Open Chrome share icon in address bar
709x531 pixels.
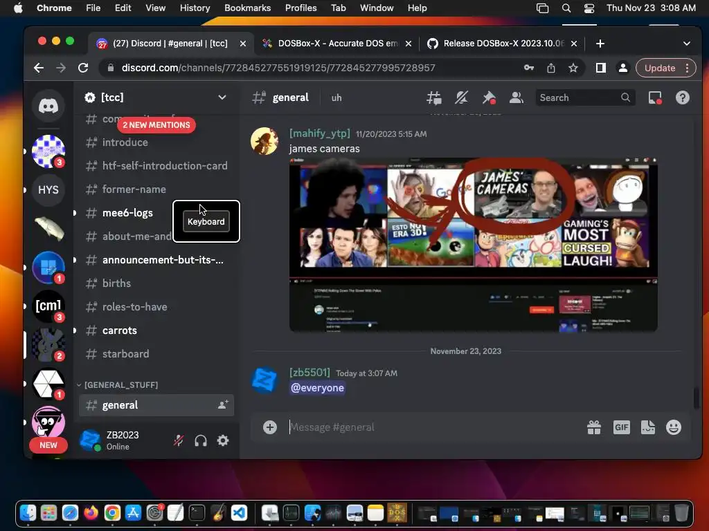coord(550,68)
